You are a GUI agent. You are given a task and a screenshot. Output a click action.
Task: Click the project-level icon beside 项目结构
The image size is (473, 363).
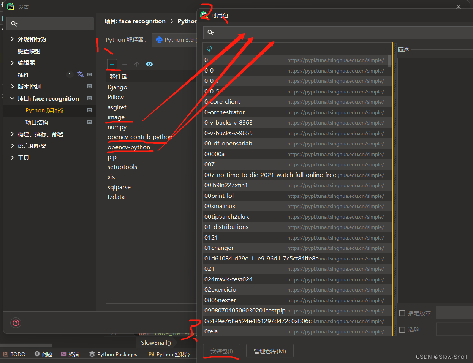(90, 122)
